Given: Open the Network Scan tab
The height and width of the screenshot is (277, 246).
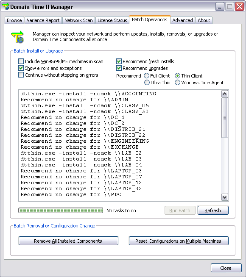Looking at the screenshot, I should (78, 20).
